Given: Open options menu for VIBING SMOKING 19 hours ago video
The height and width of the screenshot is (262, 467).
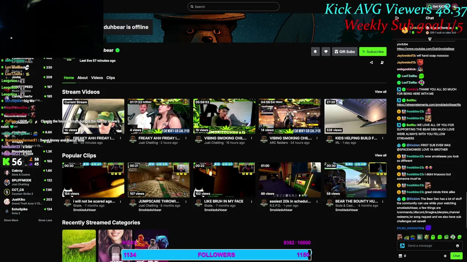Looking at the screenshot, I should [x=251, y=138].
